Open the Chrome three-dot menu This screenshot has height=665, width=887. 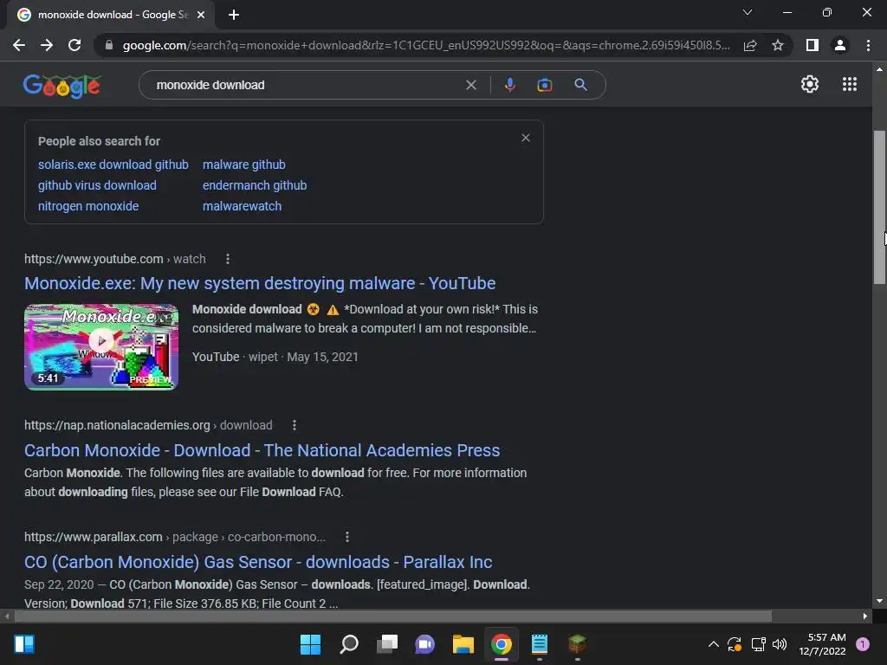coord(868,45)
